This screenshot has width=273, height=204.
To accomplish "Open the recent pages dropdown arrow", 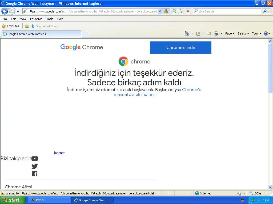I will [18, 11].
